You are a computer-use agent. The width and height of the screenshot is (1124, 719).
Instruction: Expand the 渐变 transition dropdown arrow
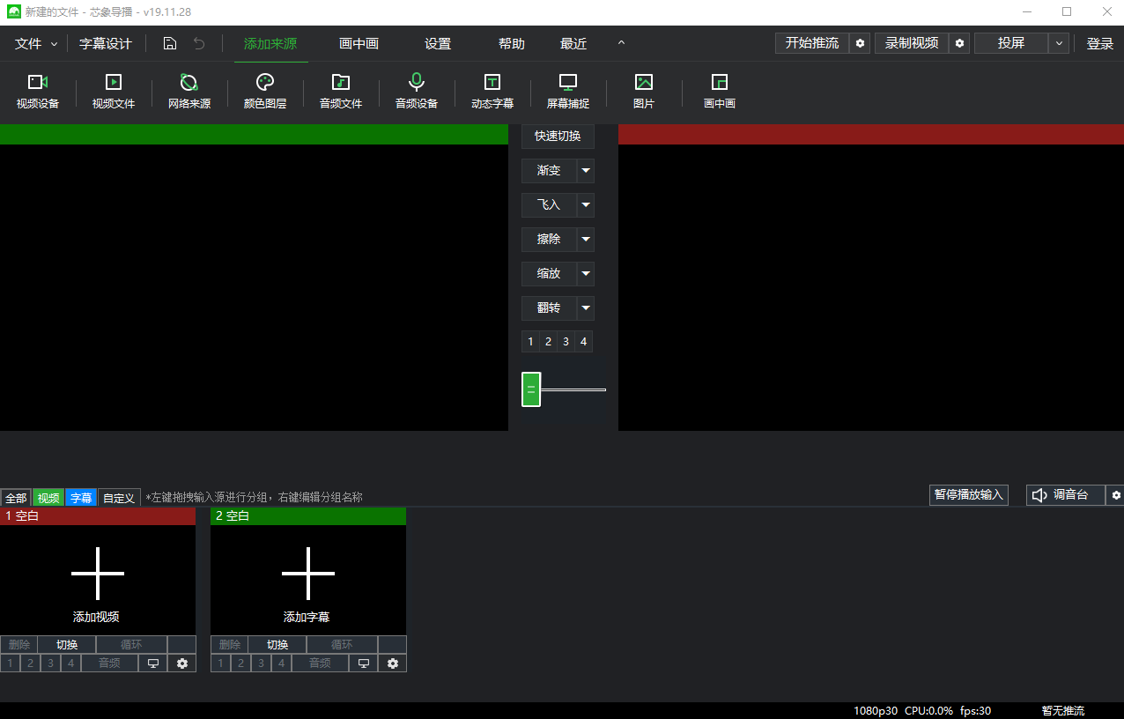[586, 171]
